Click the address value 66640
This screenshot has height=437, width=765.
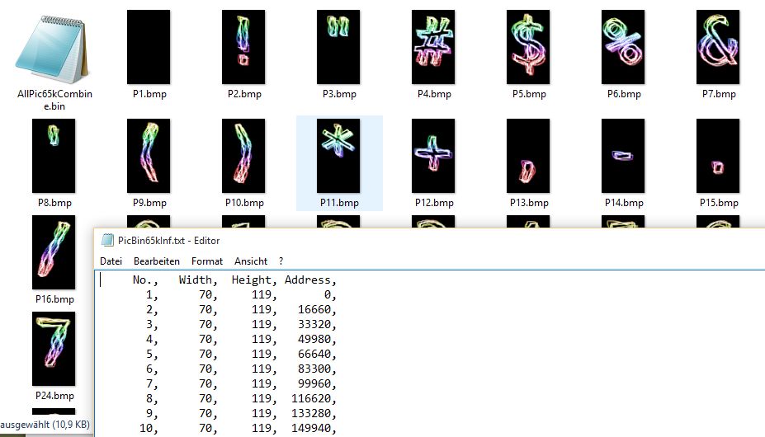pyautogui.click(x=317, y=354)
